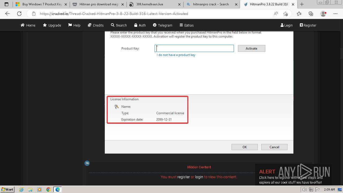Open Google Chrome from the taskbar
Viewport: 343px width, 193px height.
pyautogui.click(x=49, y=190)
